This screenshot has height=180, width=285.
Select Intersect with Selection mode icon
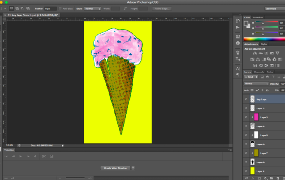tap(28, 8)
